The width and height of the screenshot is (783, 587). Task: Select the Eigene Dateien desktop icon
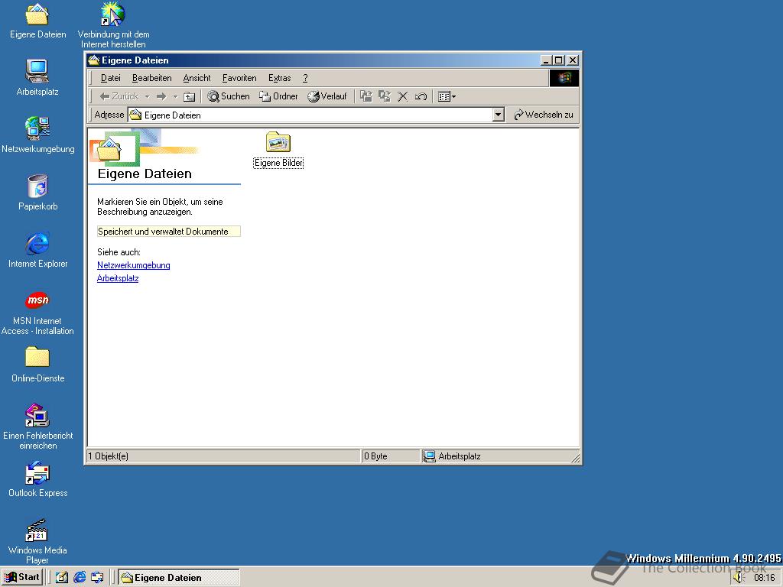tap(38, 21)
